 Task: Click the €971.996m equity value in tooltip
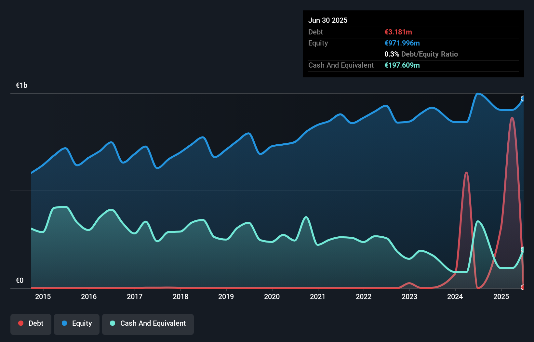pos(402,43)
